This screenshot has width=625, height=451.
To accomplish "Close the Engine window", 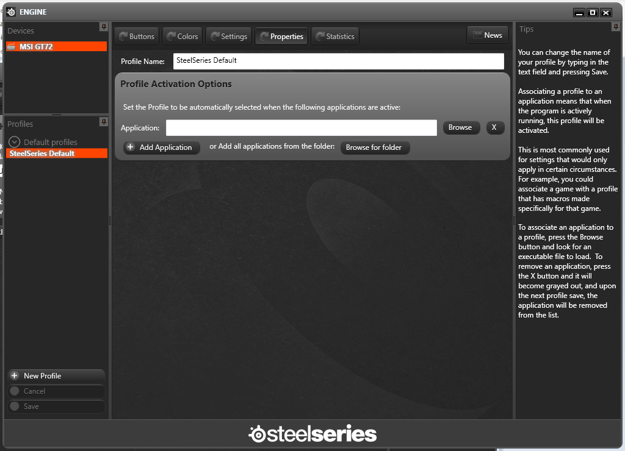I will (x=606, y=13).
